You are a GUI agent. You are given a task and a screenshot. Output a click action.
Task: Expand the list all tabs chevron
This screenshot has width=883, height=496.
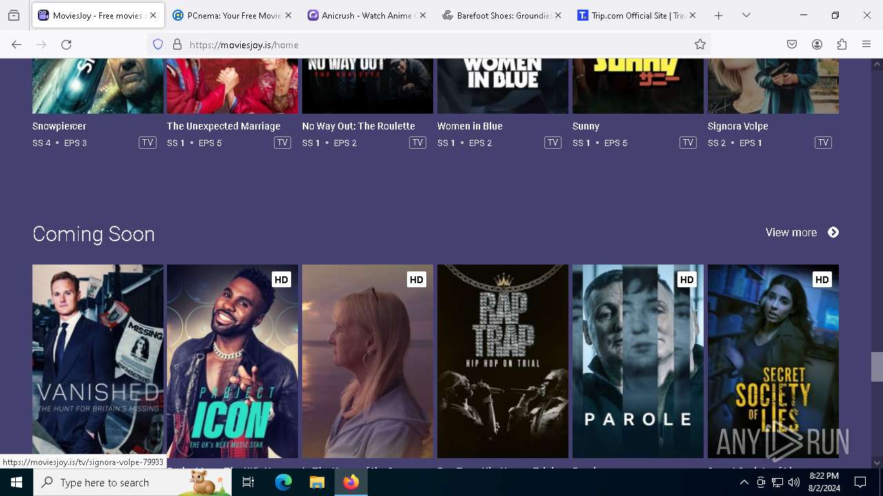click(746, 15)
